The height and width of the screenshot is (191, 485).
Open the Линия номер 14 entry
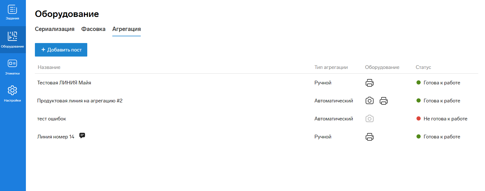(x=56, y=137)
